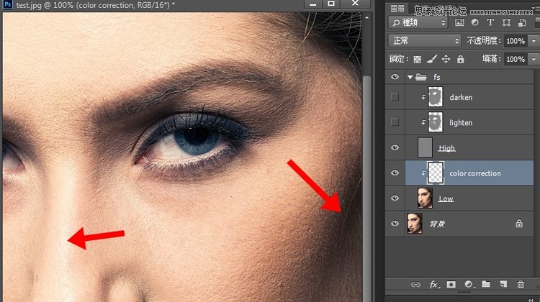Screen dimensions: 540x302
Task: Select the lighten layer thumbnail
Action: tap(436, 122)
